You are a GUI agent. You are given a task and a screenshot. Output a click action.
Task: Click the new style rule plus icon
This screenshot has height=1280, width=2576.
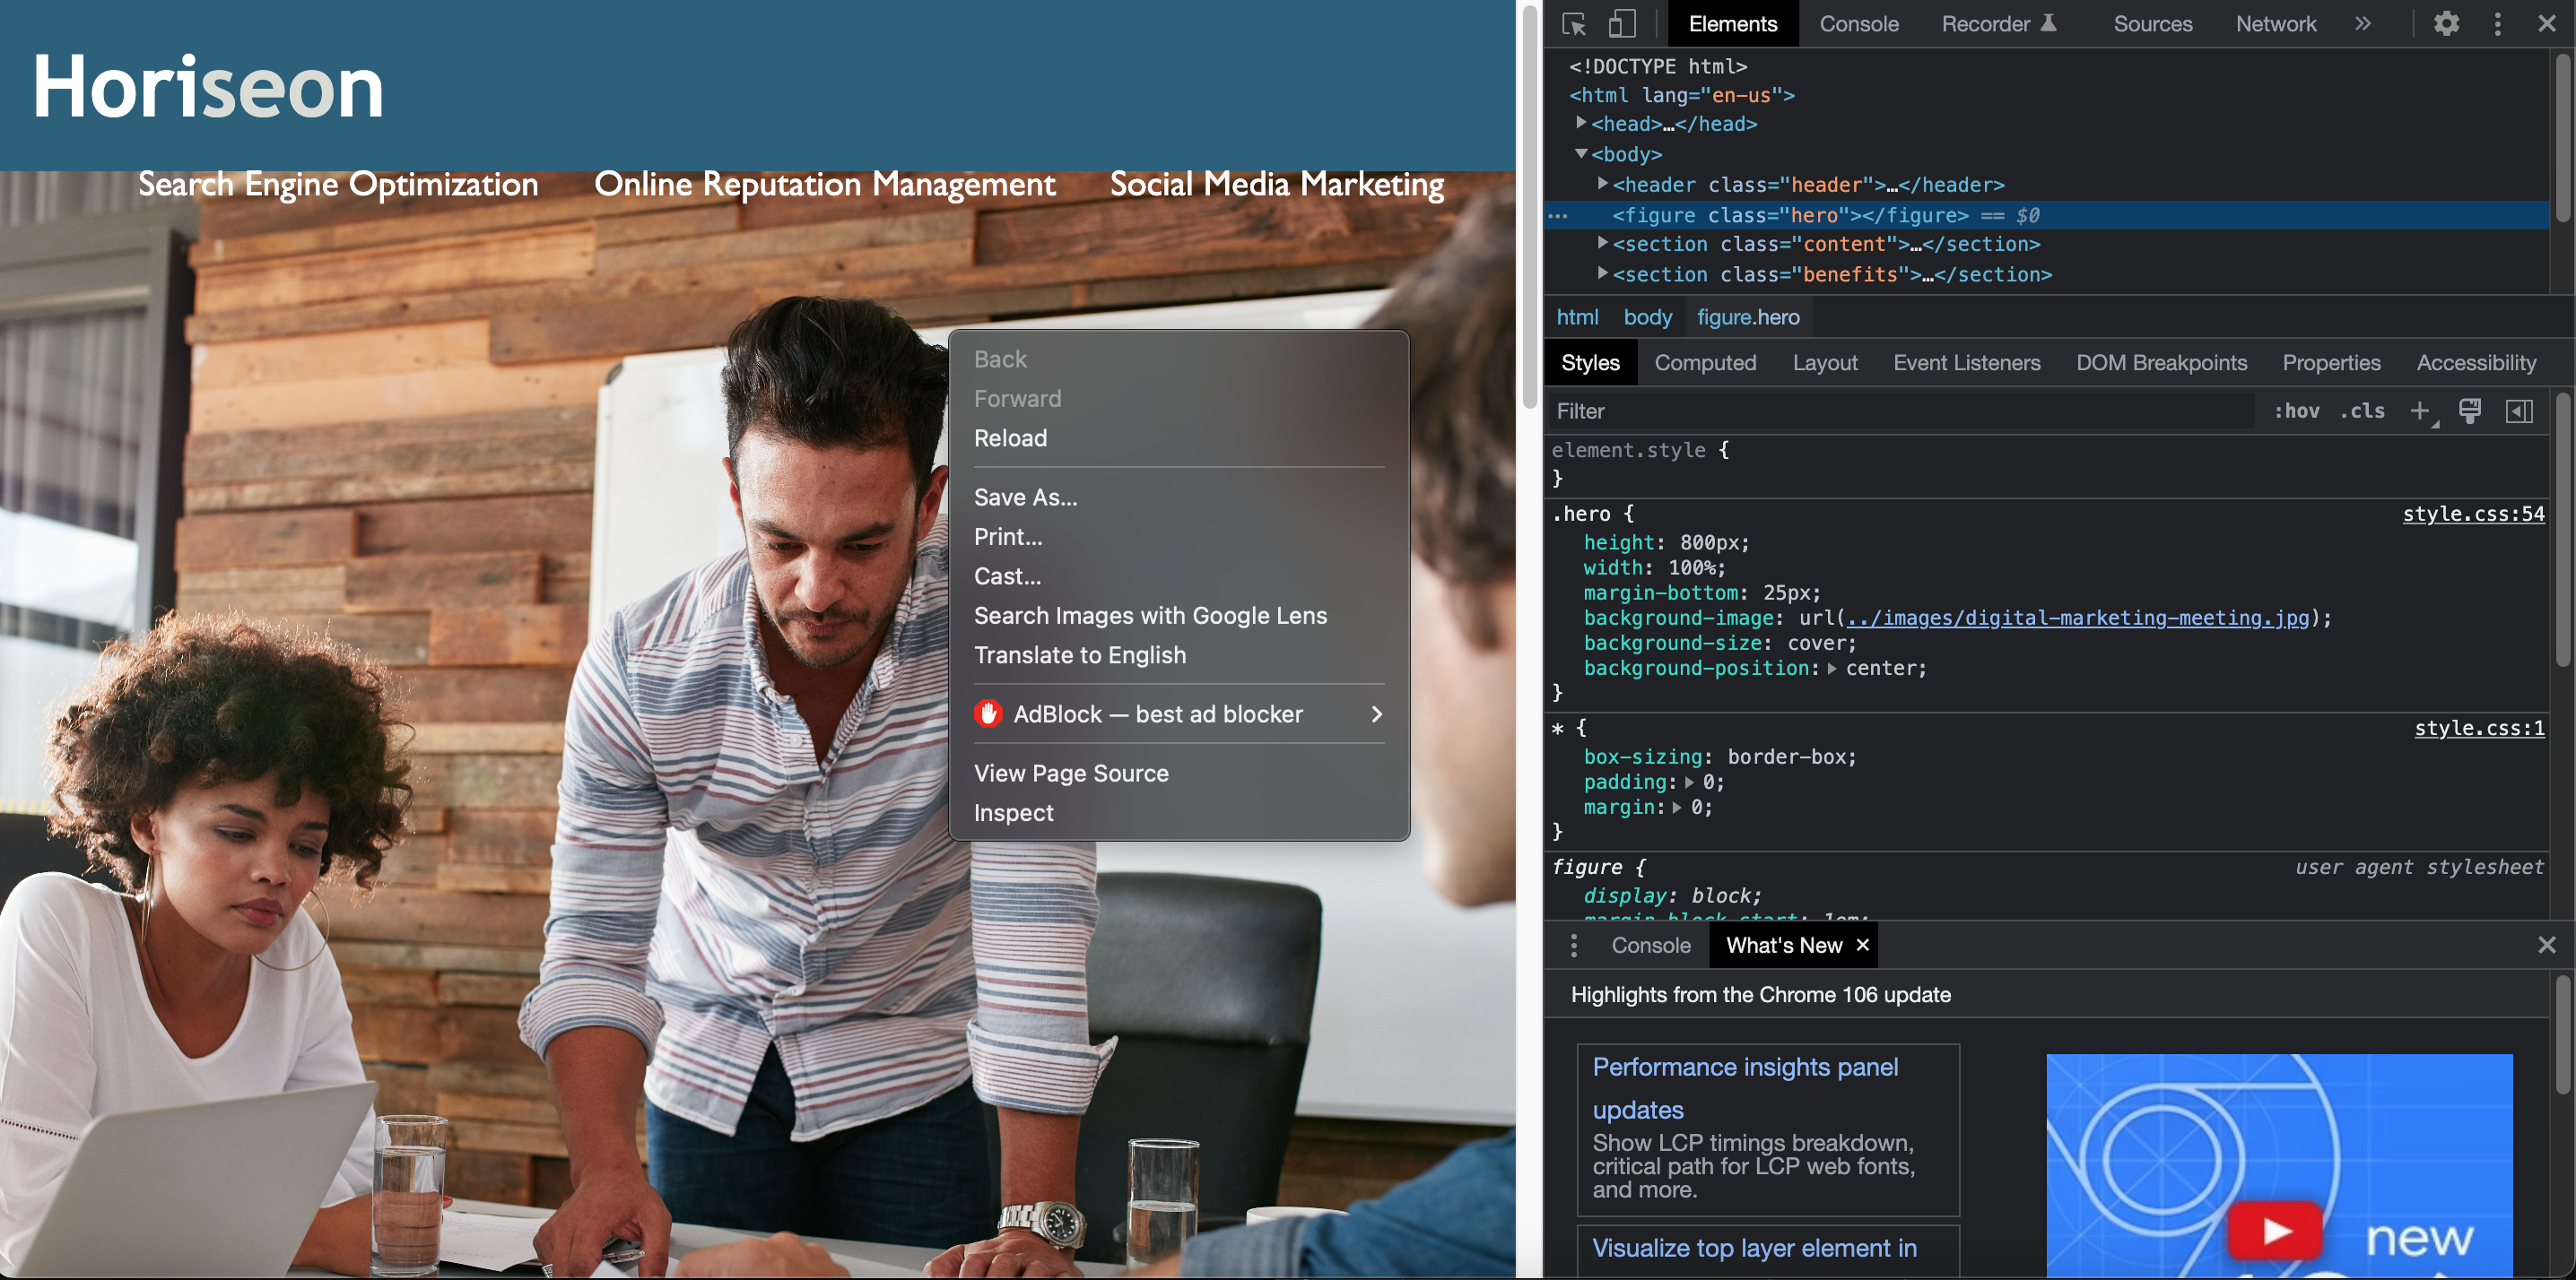coord(2420,411)
